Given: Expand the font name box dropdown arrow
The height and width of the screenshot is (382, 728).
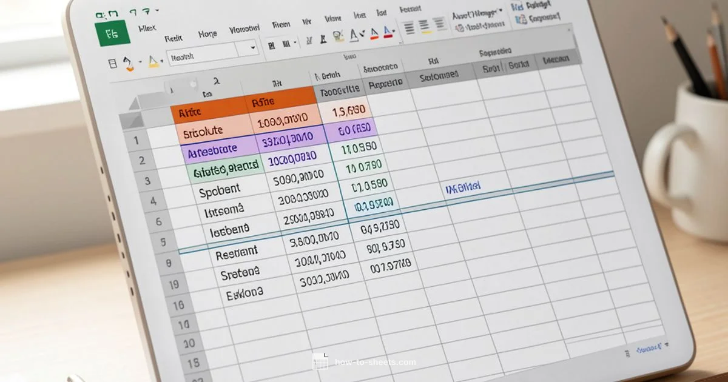Looking at the screenshot, I should click(254, 47).
